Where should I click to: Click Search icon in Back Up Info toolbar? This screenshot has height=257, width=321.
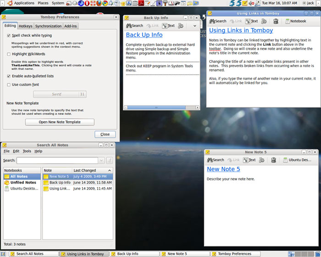pyautogui.click(x=134, y=26)
